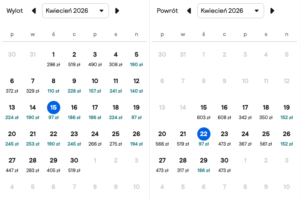
Task: Select departure date 5 priced 190 zł
Action: [137, 59]
